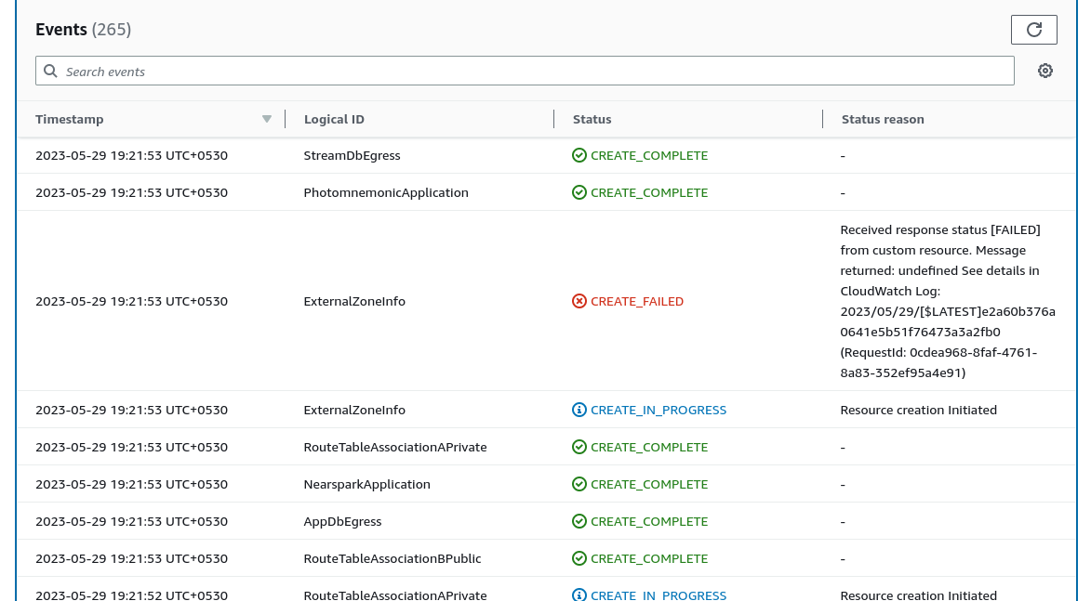Sort by Timestamp descending arrow
The image size is (1091, 601).
click(x=267, y=119)
